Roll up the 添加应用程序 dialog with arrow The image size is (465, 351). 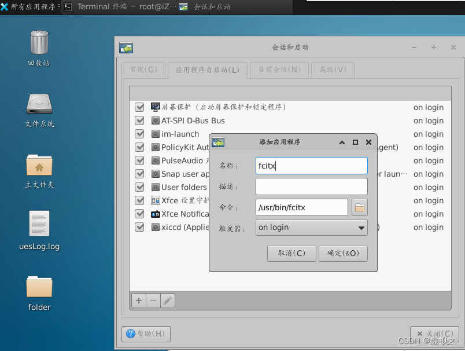click(x=342, y=142)
